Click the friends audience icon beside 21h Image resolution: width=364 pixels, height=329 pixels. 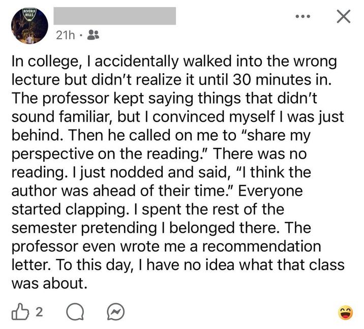point(93,35)
